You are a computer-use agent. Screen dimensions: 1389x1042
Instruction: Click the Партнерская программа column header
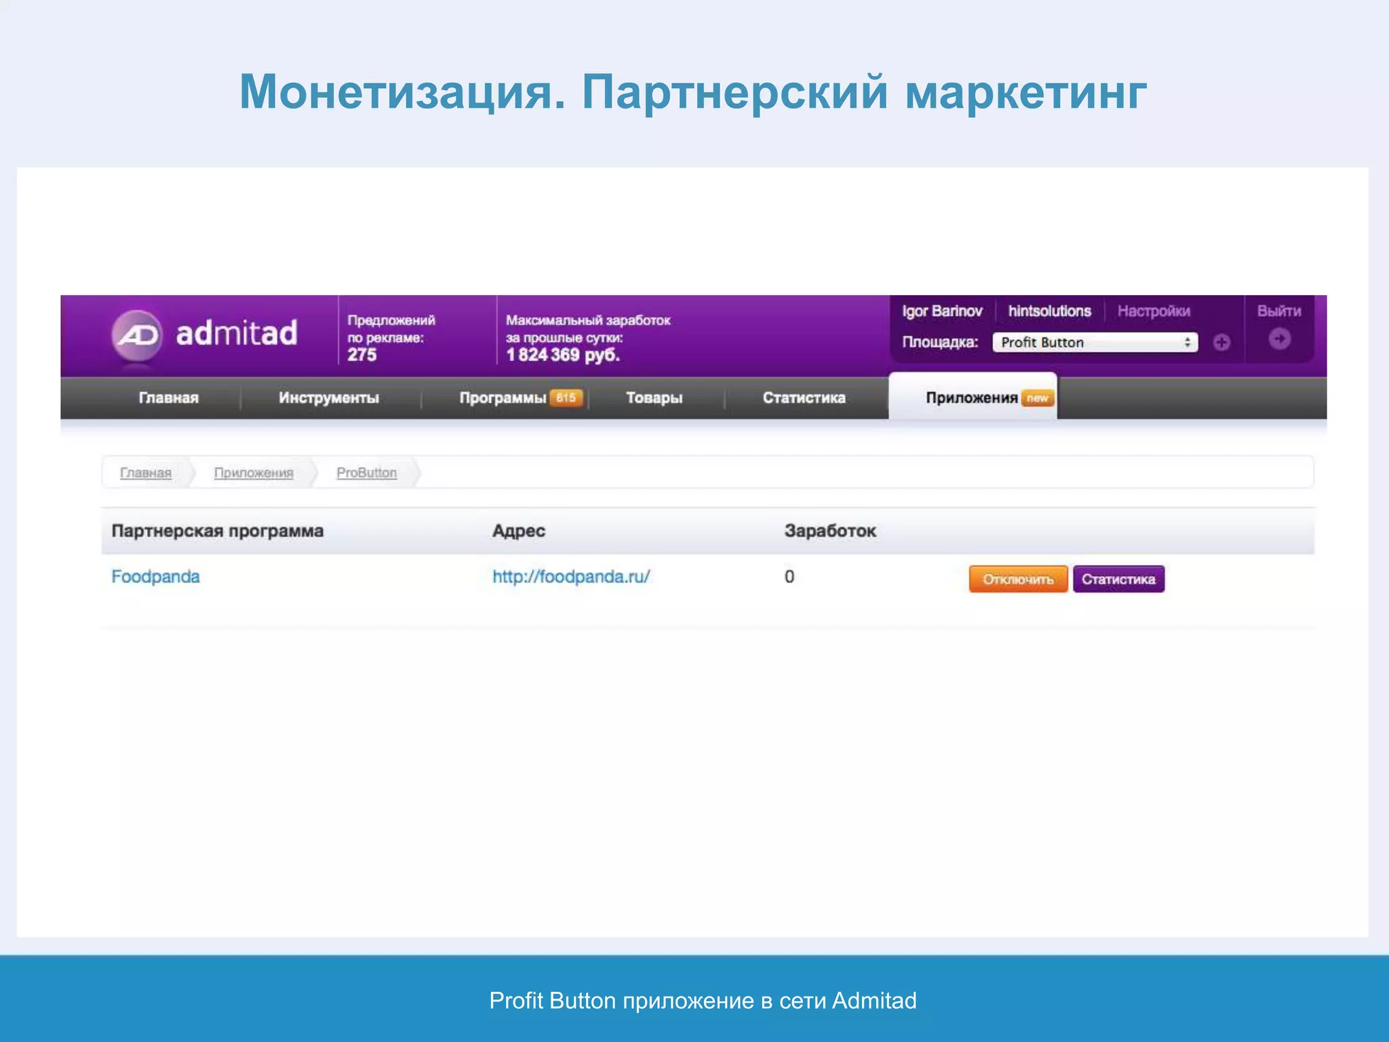218,531
